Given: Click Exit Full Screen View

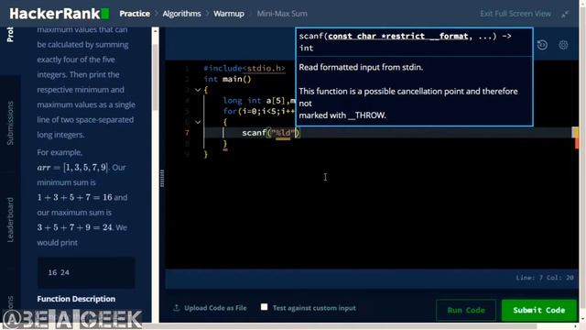Looking at the screenshot, I should (x=515, y=14).
